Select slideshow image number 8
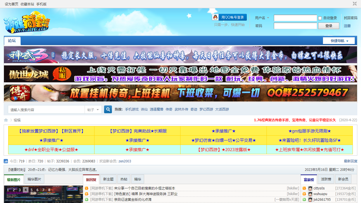This screenshot has height=203, width=361. pos(49,190)
